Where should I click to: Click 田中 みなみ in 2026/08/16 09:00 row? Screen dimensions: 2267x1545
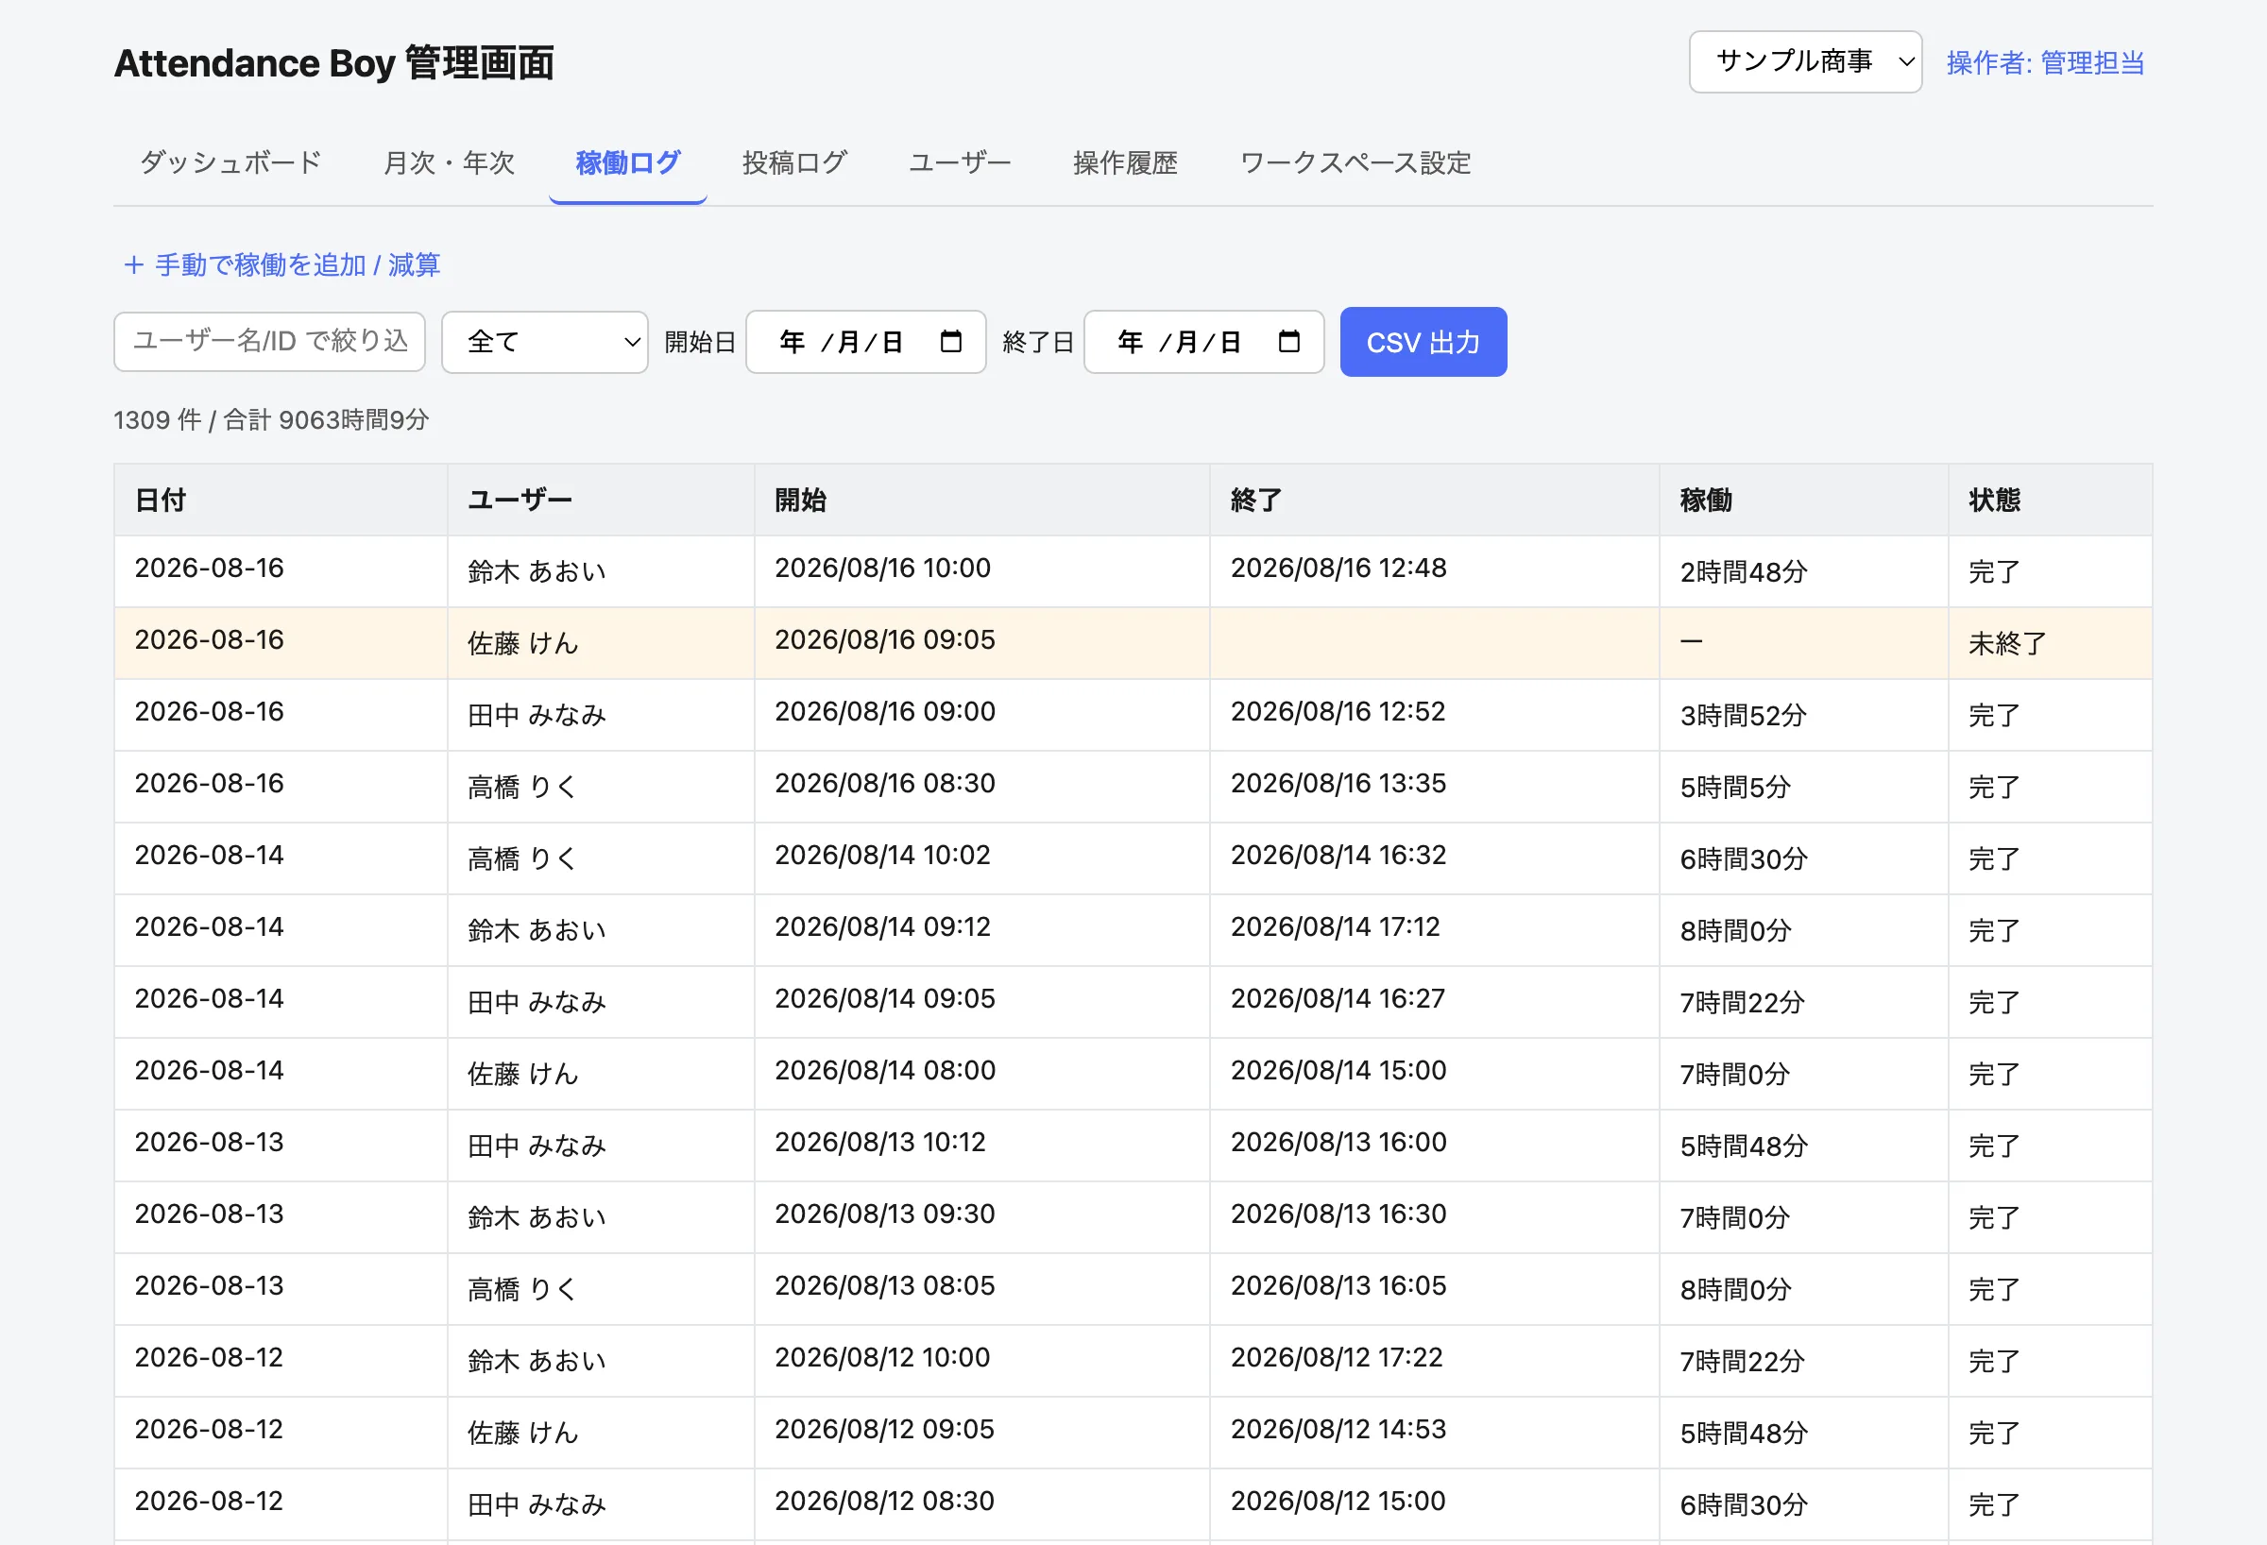coord(537,715)
